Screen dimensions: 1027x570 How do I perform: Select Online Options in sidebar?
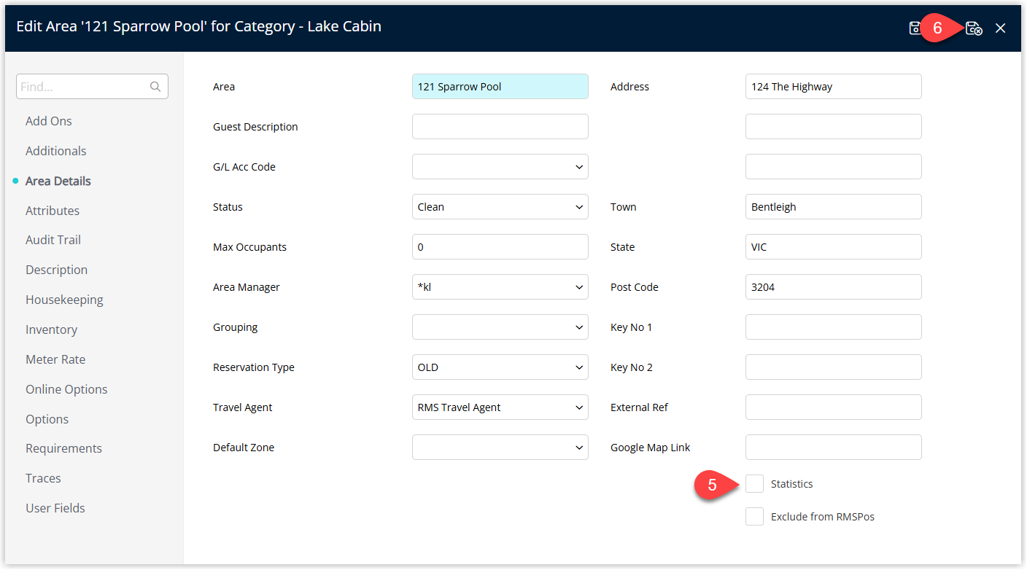click(x=66, y=389)
